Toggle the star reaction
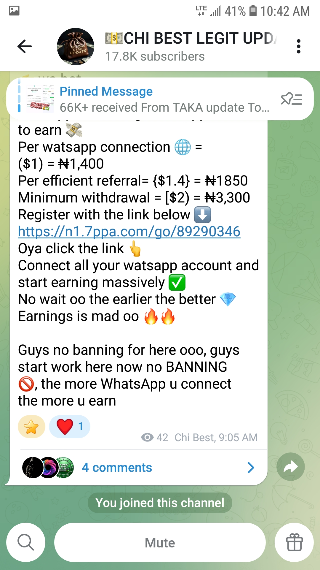The width and height of the screenshot is (320, 570). point(31,427)
